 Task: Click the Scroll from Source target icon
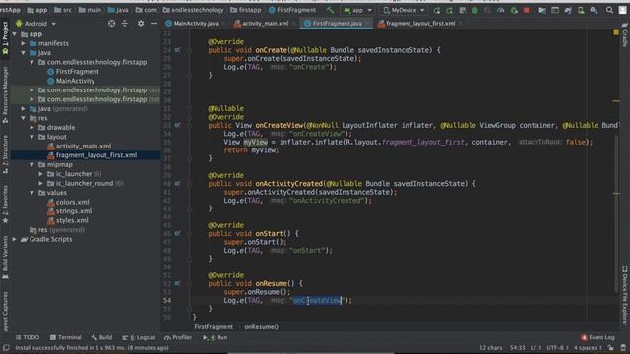pyautogui.click(x=111, y=24)
